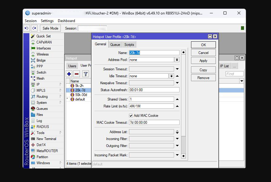This screenshot has width=271, height=182.
Task: Expand Incoming Filter field
Action: pyautogui.click(x=177, y=139)
